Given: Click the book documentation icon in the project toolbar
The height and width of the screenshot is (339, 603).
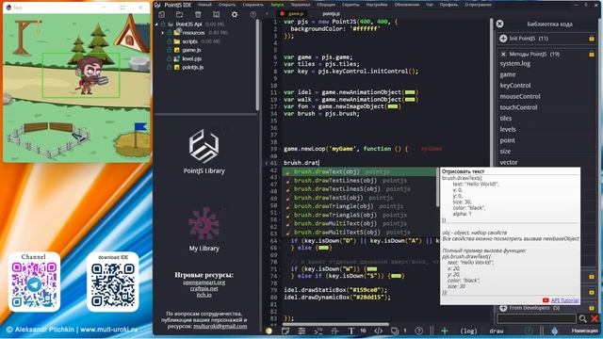Looking at the screenshot, I should click(217, 15).
